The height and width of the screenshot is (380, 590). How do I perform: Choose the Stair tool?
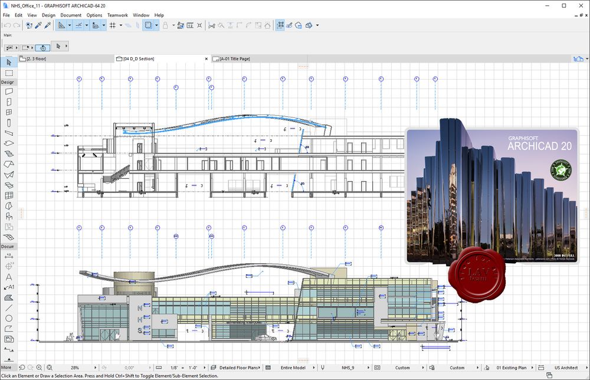click(9, 153)
